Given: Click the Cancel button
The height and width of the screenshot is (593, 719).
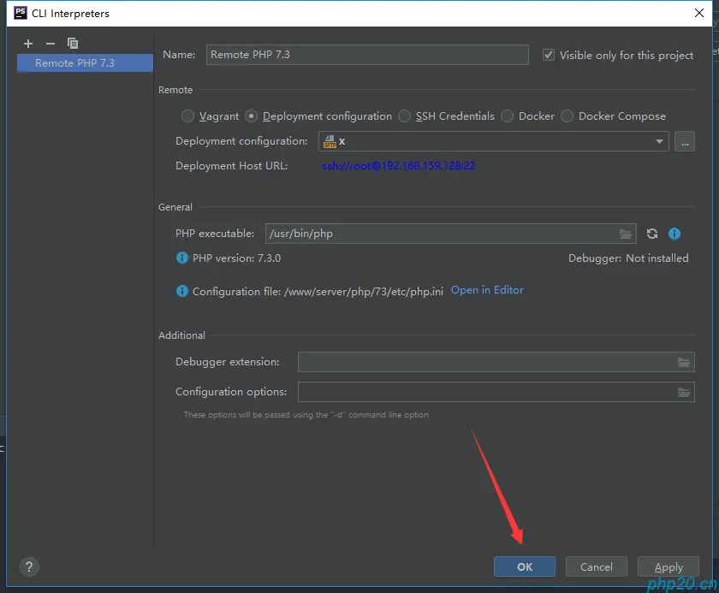Looking at the screenshot, I should pyautogui.click(x=596, y=566).
